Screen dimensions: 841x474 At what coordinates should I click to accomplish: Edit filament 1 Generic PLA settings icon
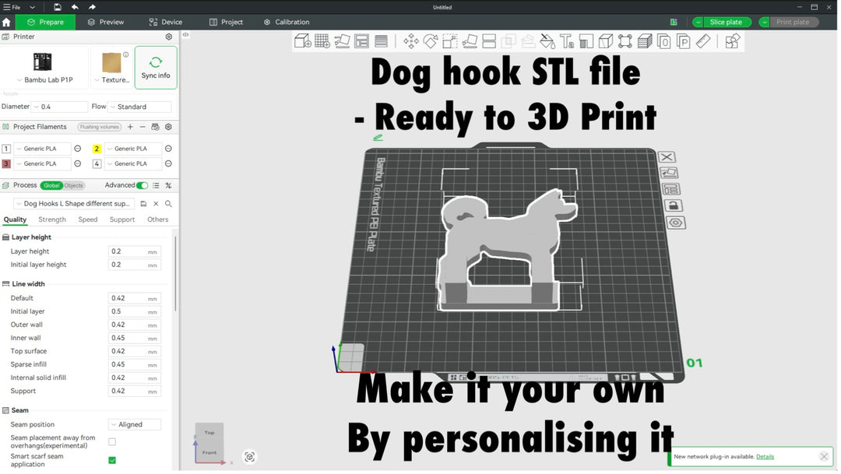[78, 149]
